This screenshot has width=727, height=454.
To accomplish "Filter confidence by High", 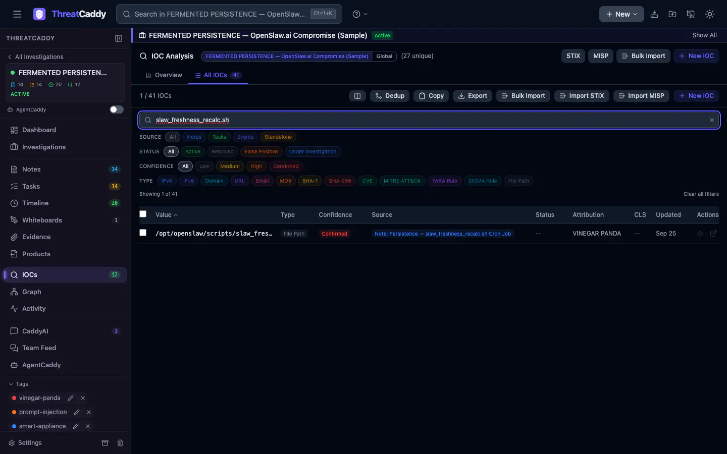I will 256,166.
